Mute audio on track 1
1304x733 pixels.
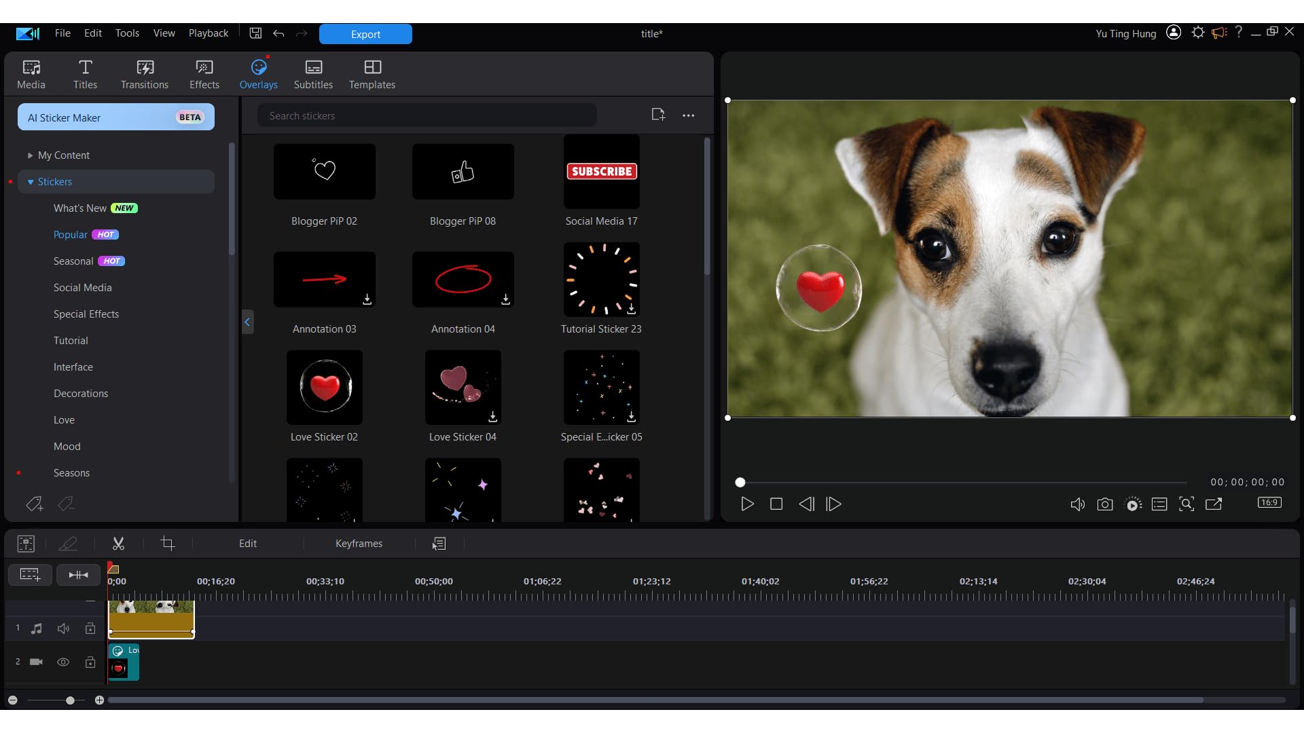click(x=63, y=628)
